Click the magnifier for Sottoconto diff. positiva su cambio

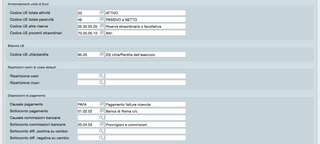click(101, 131)
